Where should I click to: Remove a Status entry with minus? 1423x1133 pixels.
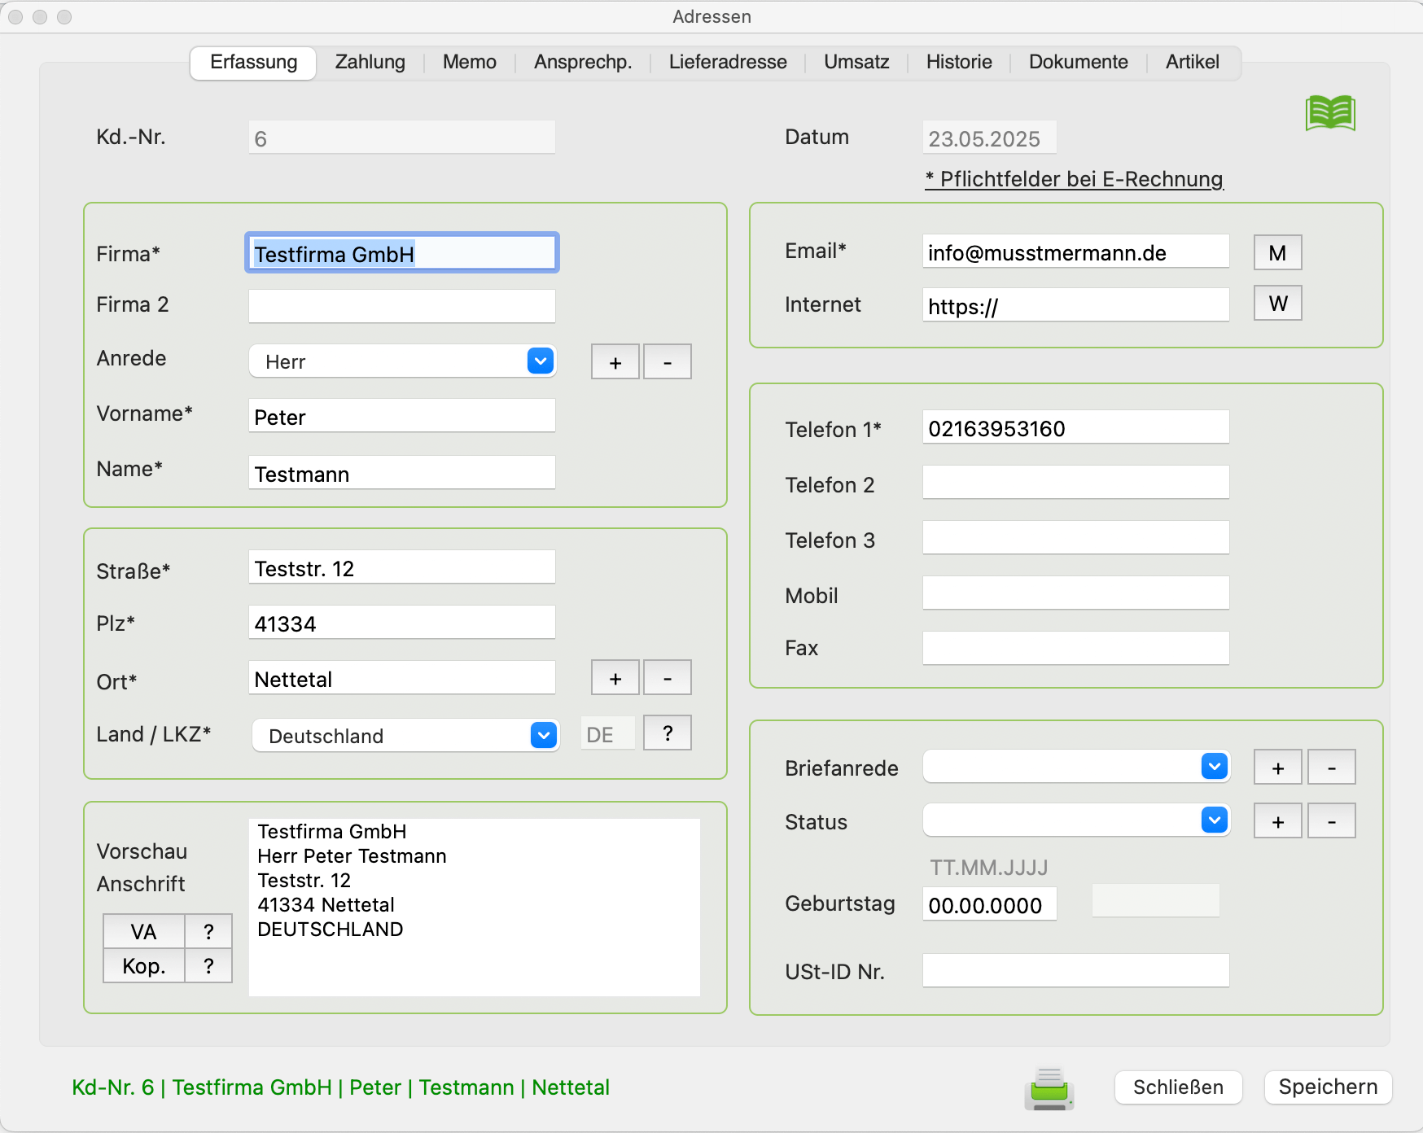click(1332, 820)
